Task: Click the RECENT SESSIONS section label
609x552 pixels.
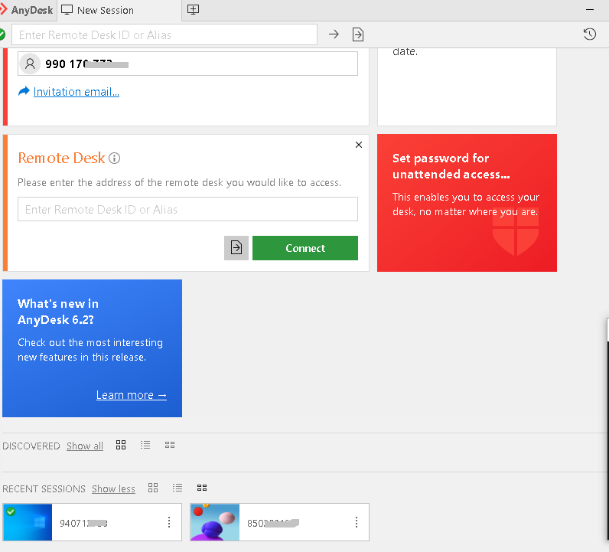Action: [x=44, y=488]
